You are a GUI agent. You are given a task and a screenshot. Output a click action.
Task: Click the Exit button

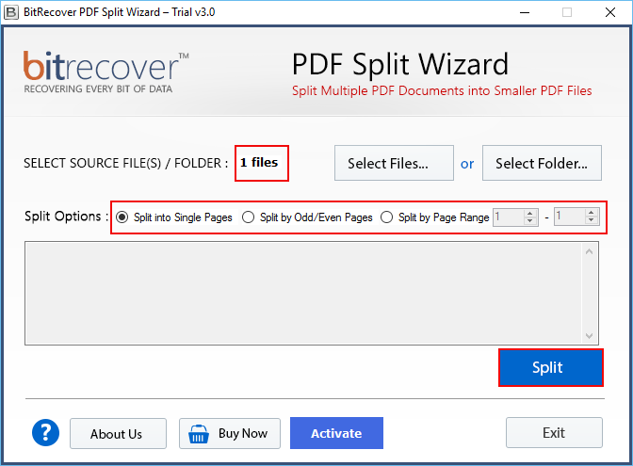(x=554, y=432)
